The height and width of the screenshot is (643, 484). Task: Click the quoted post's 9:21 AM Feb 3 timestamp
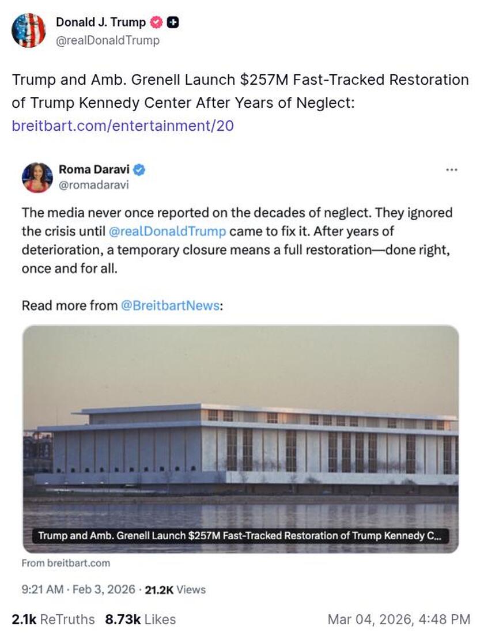(78, 589)
